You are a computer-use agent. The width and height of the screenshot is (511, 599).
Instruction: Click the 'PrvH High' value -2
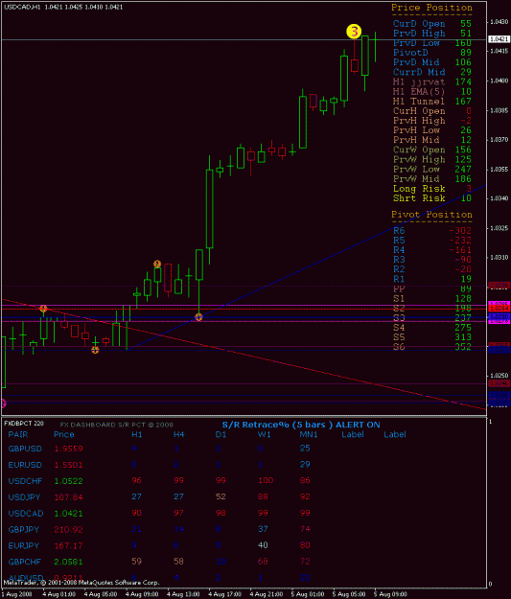pos(466,121)
